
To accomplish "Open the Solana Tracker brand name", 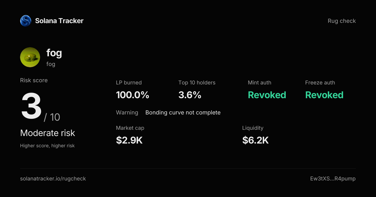I will 59,21.
